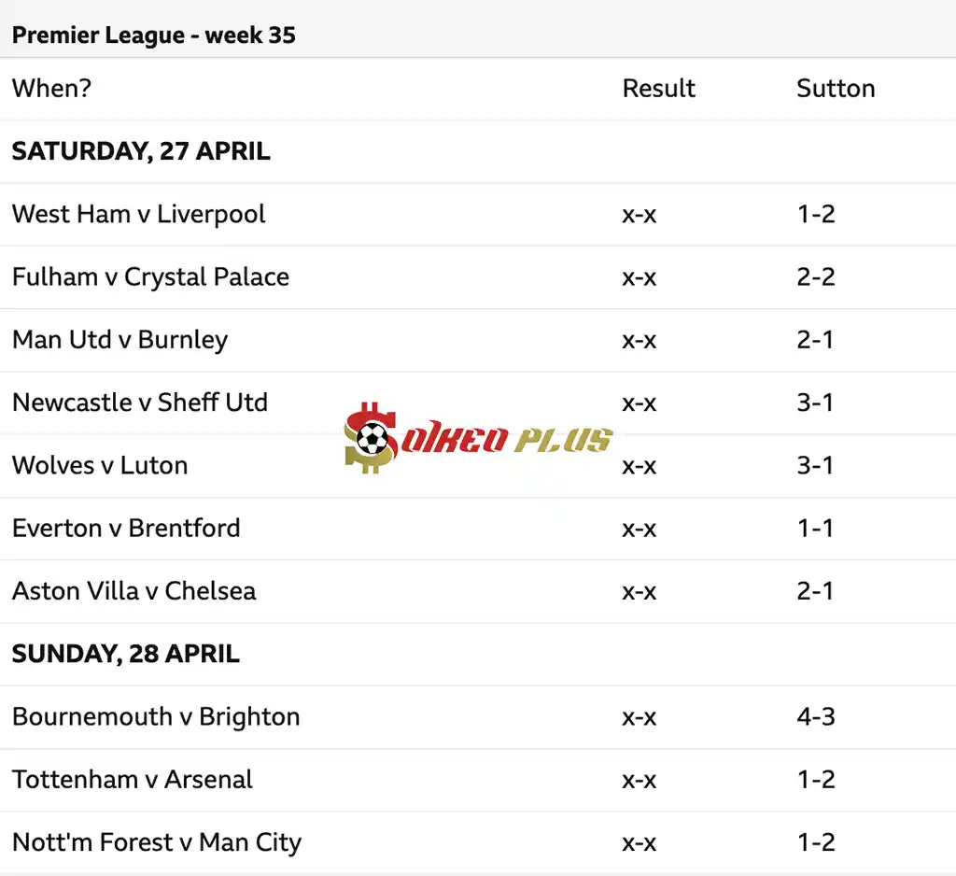The width and height of the screenshot is (956, 876).
Task: Select the Man Utd v Burnley match
Action: (x=119, y=340)
